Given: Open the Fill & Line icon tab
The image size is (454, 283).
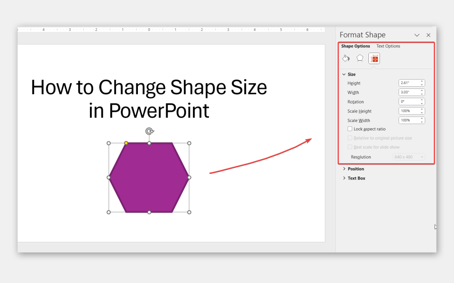Looking at the screenshot, I should point(346,58).
